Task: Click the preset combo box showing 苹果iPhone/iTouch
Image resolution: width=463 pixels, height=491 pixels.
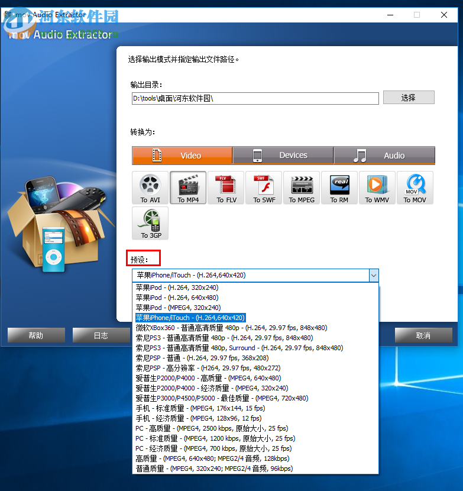Action: [x=255, y=276]
